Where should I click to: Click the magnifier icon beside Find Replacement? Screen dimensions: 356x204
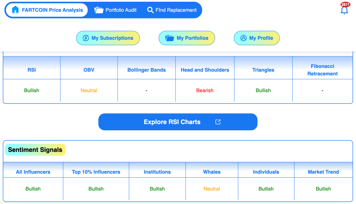click(x=150, y=10)
